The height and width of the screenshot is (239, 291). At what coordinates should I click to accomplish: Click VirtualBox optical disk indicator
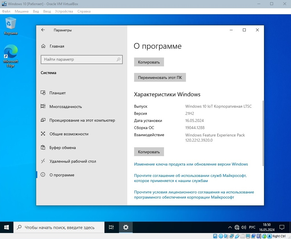pyautogui.click(x=221, y=236)
